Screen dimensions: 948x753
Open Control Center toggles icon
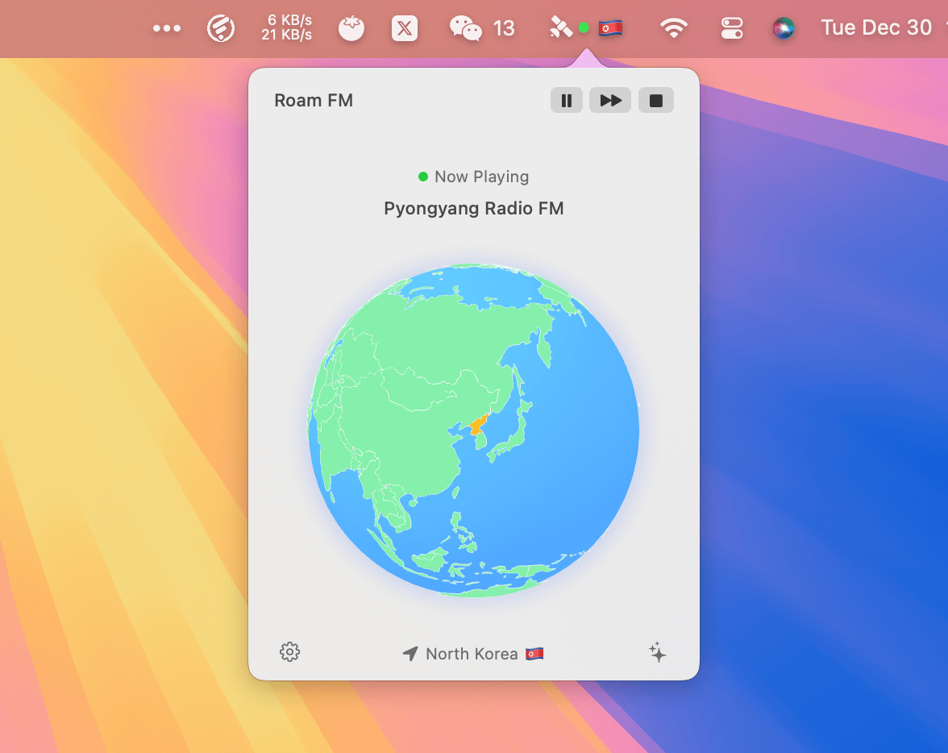pyautogui.click(x=731, y=29)
